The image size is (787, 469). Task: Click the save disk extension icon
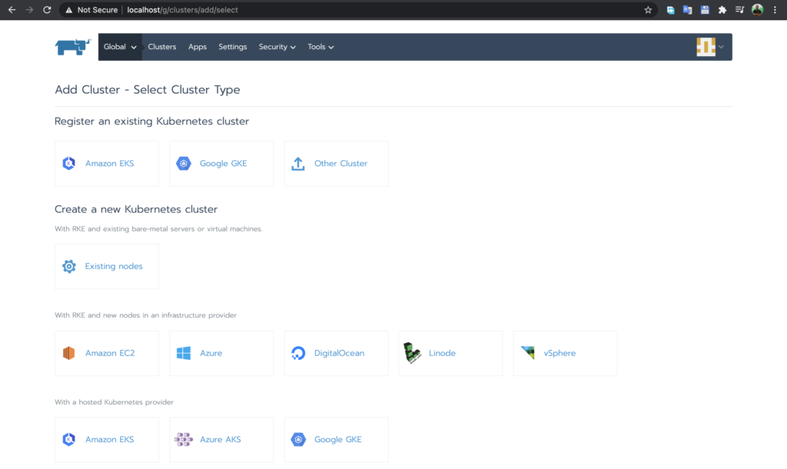705,9
